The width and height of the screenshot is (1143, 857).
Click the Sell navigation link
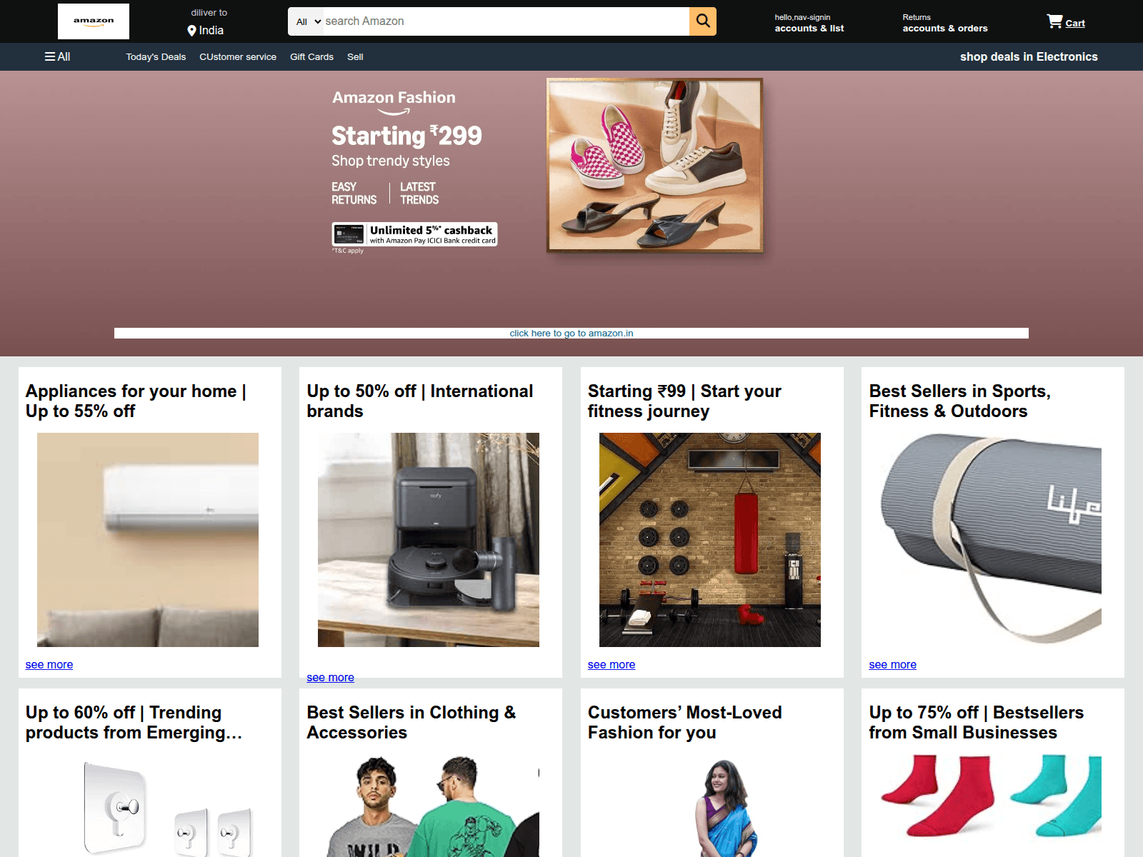pos(355,57)
